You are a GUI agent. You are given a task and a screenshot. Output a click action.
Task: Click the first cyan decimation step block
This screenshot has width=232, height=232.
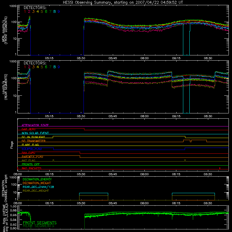pos(94,194)
